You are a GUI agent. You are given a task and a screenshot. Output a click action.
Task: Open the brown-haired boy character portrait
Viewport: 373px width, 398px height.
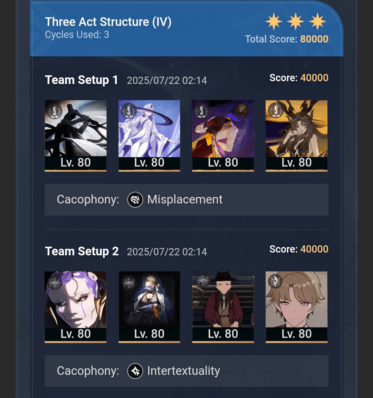pyautogui.click(x=297, y=307)
